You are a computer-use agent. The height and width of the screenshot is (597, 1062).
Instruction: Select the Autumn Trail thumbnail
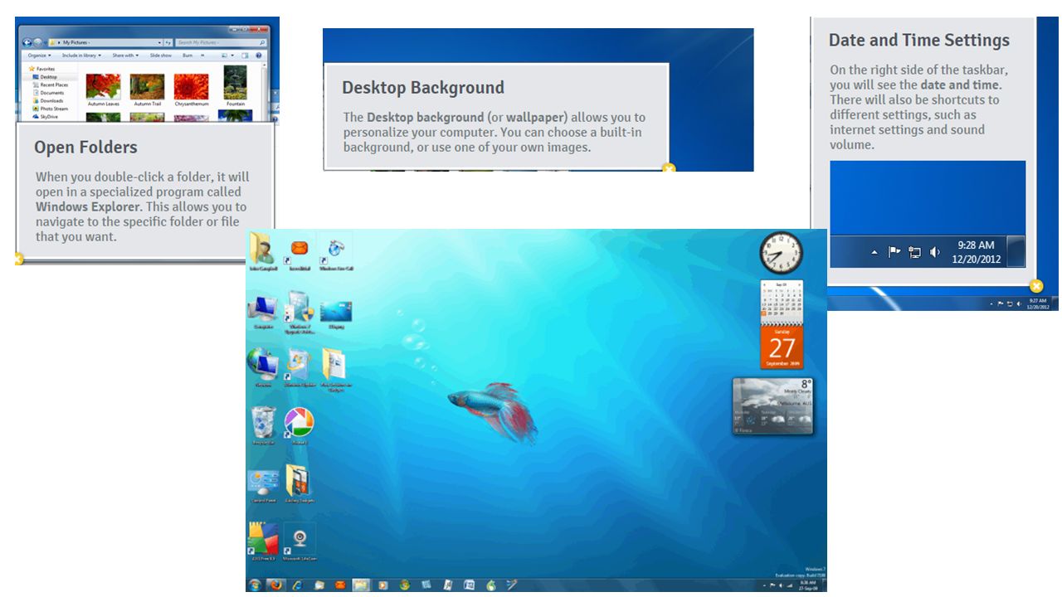(x=147, y=86)
